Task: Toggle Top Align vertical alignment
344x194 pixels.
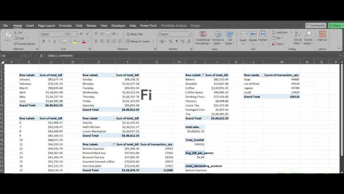Action: tap(96, 34)
